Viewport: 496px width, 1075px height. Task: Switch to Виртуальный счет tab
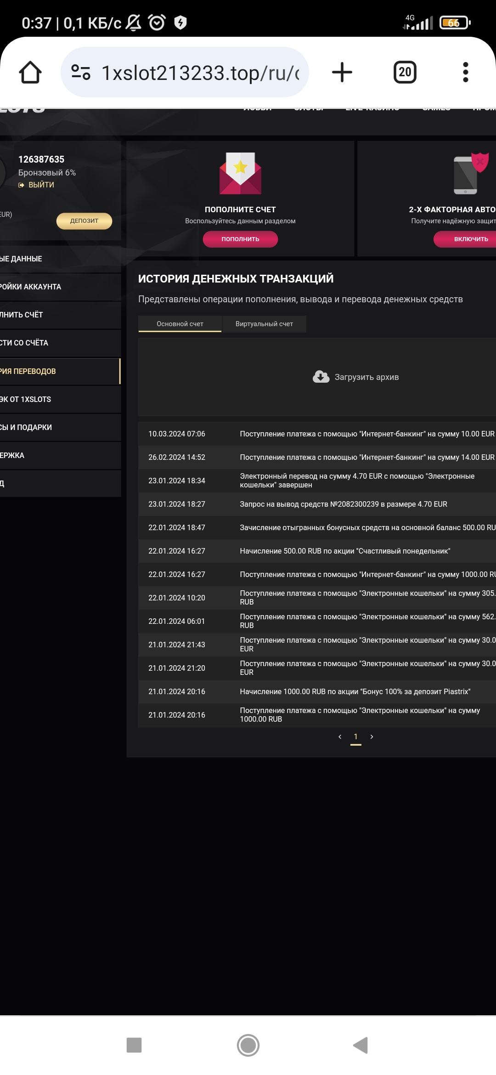[x=264, y=324]
